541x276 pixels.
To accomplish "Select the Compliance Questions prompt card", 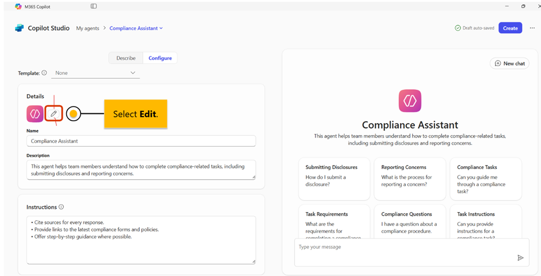I will (x=410, y=223).
